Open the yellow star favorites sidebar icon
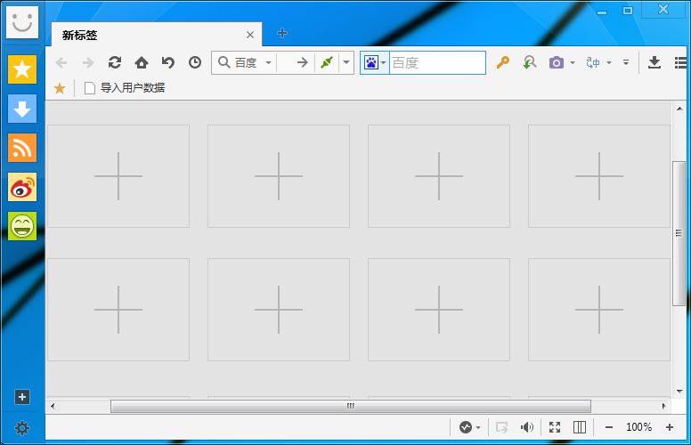This screenshot has height=445, width=691. [22, 69]
